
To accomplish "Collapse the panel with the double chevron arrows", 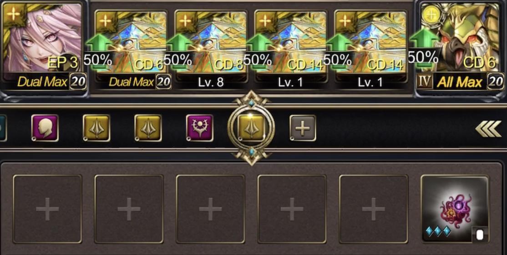I will (488, 129).
